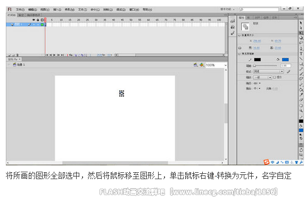Viewport: 305px width, 202px height.
Task: Collapse the Fill and Stroke section
Action: click(x=239, y=54)
